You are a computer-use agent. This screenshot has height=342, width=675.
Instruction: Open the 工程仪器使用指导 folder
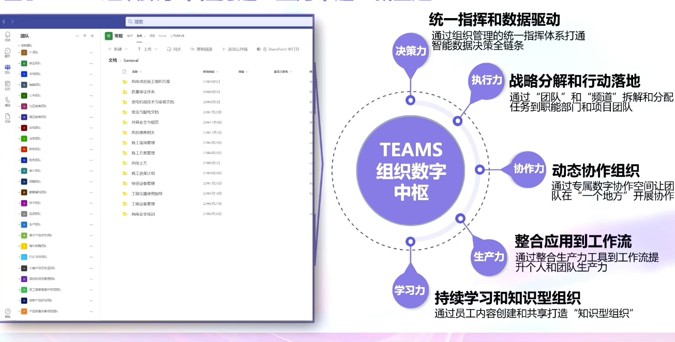(x=147, y=194)
